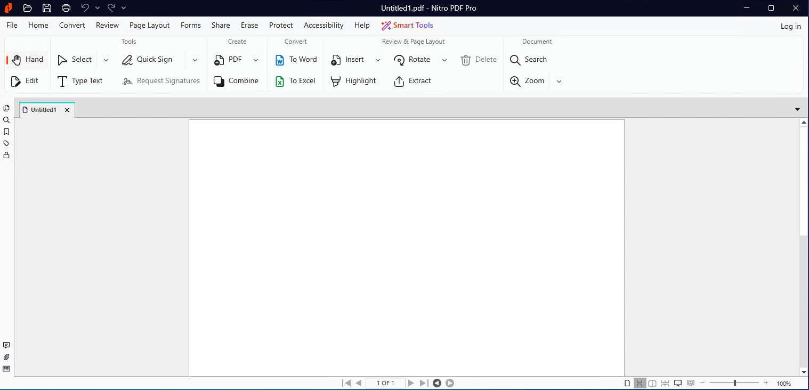Click the Delete pages button
809x390 pixels.
tap(479, 60)
